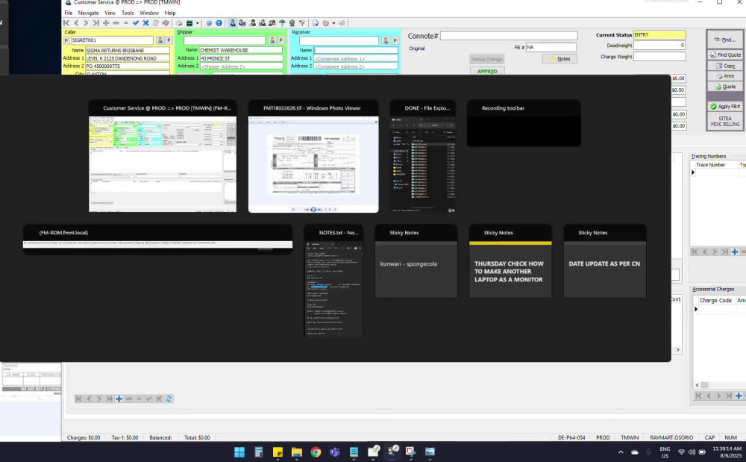Click the Notes button near FB#

point(560,58)
